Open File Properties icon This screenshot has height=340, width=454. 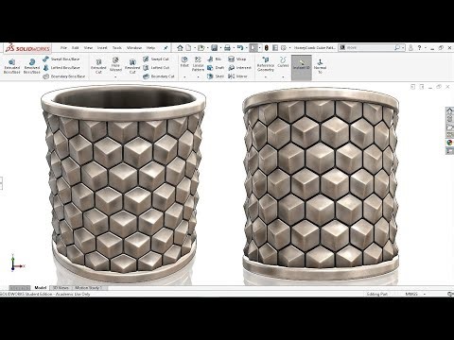(x=275, y=48)
